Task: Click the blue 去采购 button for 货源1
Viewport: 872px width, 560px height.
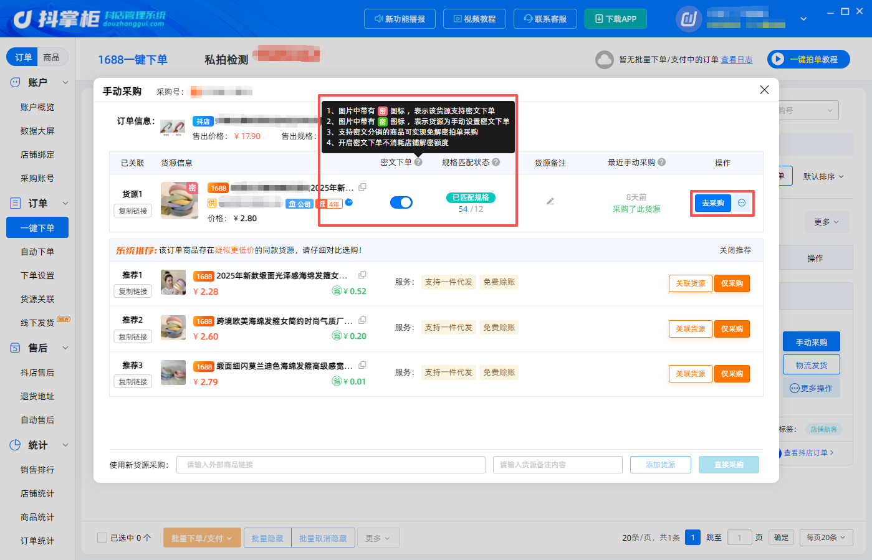Action: click(713, 203)
